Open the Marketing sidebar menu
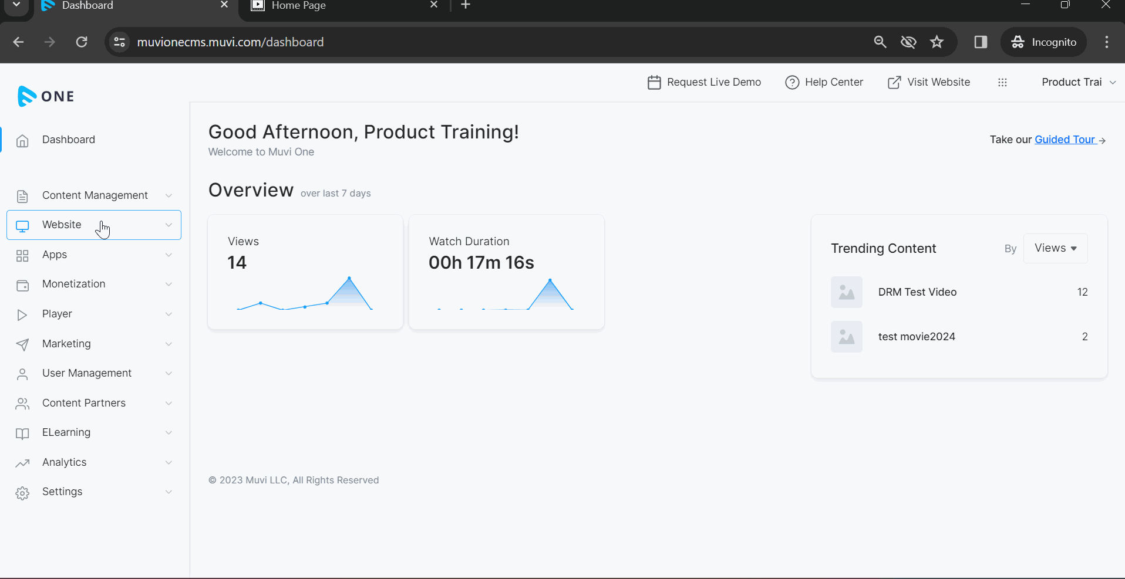The height and width of the screenshot is (579, 1125). pos(66,344)
